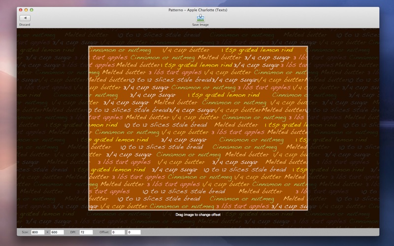Zoom the window with the green button

[x=32, y=10]
